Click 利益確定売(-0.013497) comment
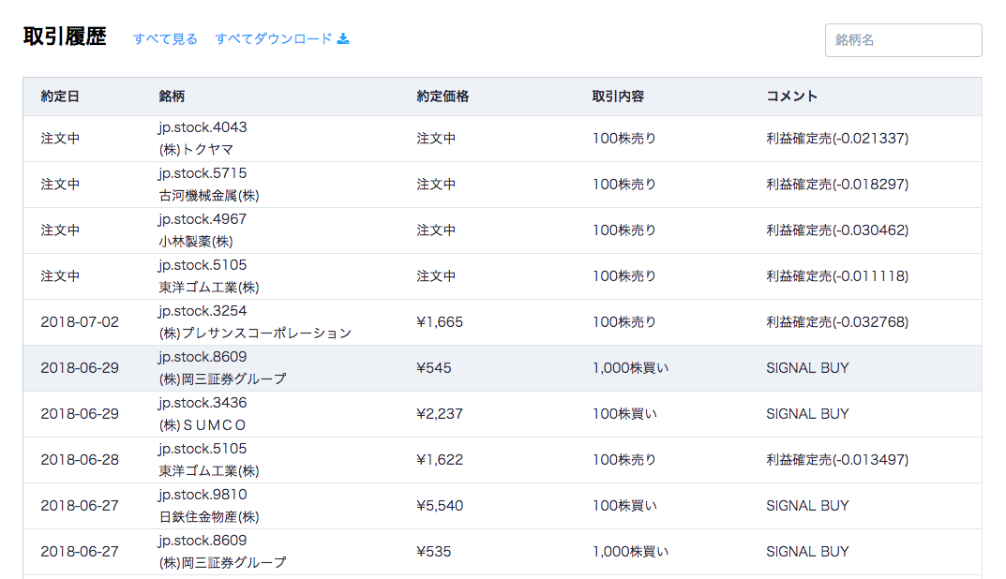Screen dimensions: 1006x579 [837, 460]
